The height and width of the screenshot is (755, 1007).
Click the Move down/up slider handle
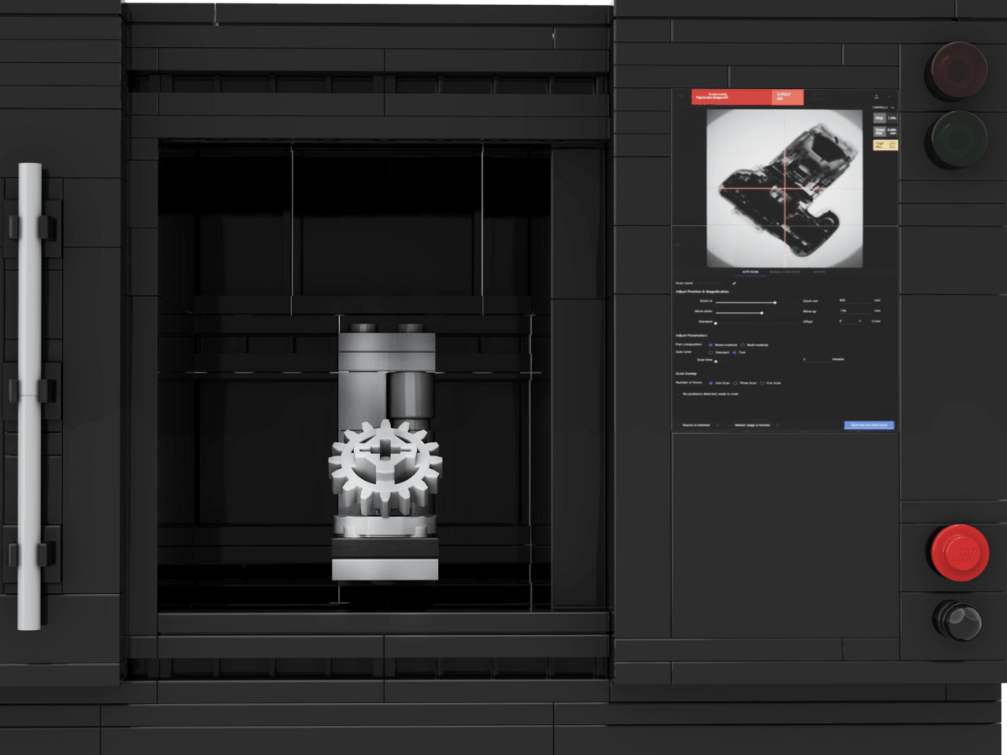pyautogui.click(x=762, y=313)
